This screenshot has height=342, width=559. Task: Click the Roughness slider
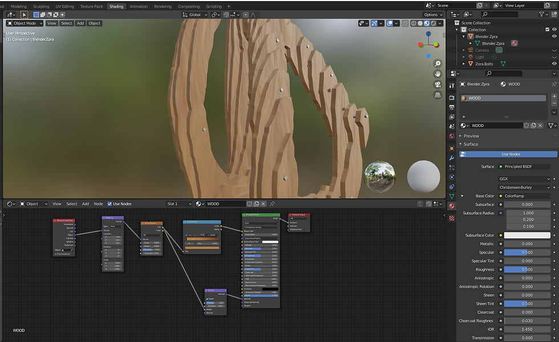pos(527,270)
